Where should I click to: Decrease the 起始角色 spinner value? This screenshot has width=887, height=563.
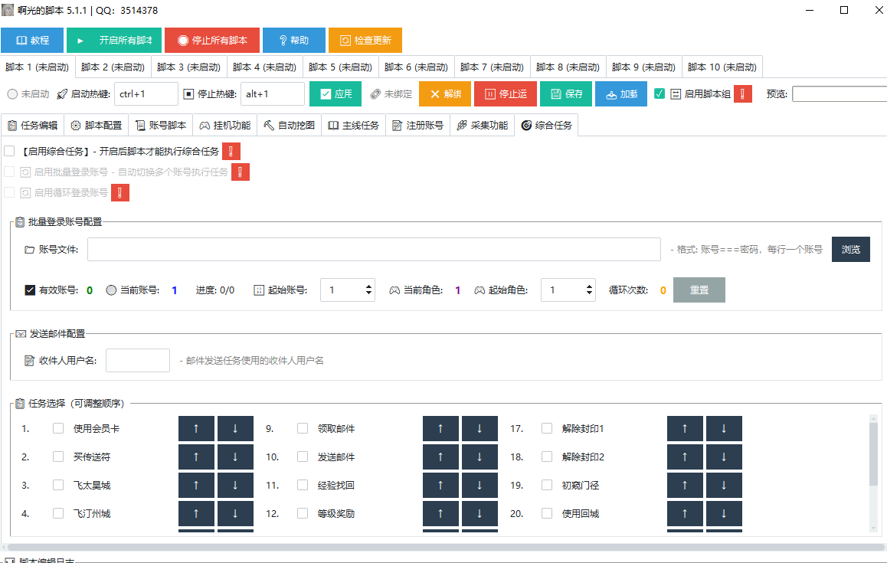(590, 293)
